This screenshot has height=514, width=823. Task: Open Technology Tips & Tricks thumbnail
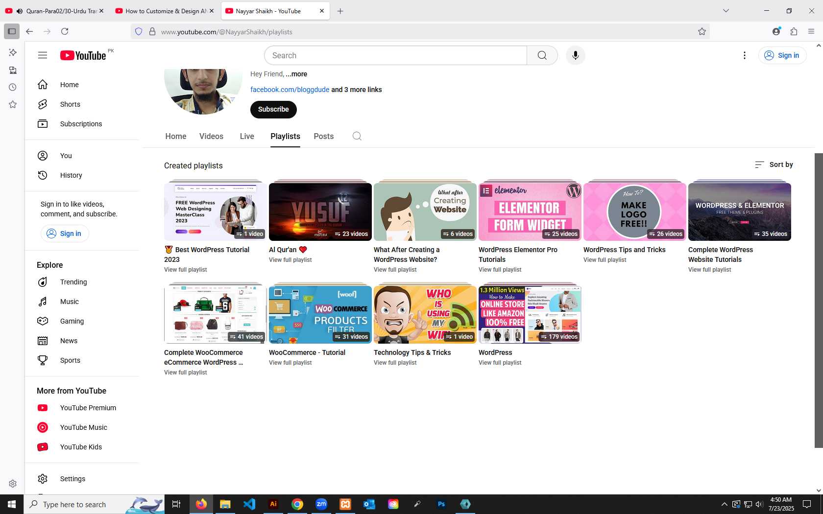tap(425, 314)
